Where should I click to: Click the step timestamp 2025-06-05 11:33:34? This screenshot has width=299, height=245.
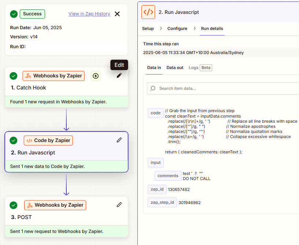pos(193,53)
